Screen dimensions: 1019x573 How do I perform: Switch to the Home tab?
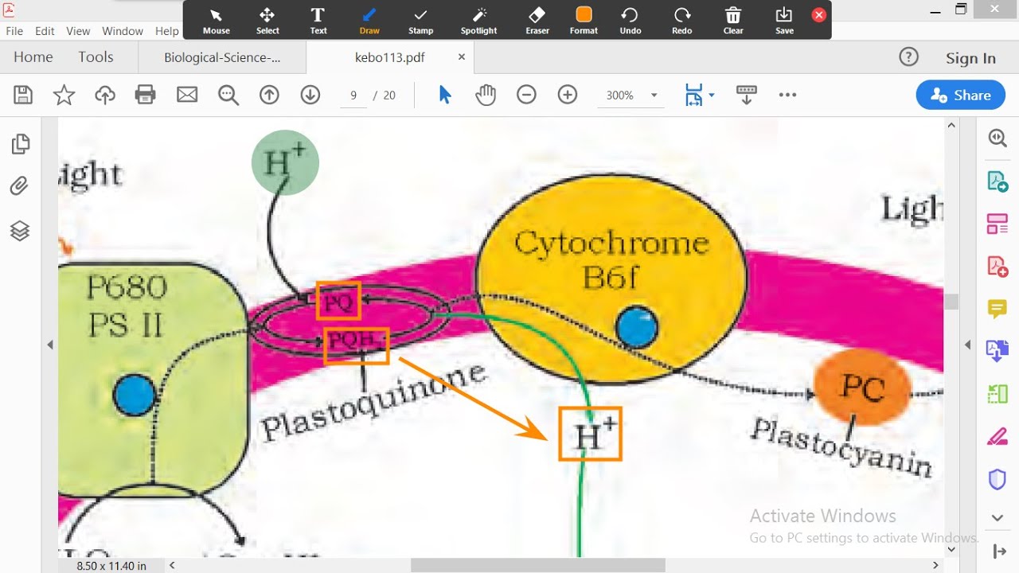(33, 57)
